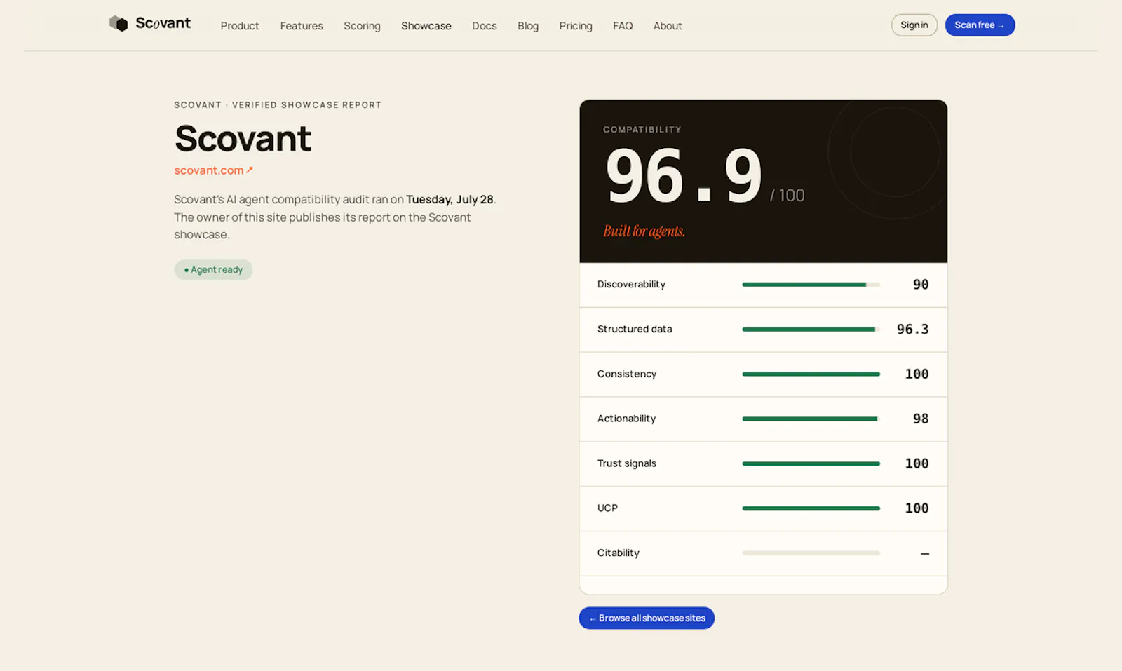This screenshot has width=1122, height=671.
Task: Open the Scoring nav link
Action: [x=362, y=26]
